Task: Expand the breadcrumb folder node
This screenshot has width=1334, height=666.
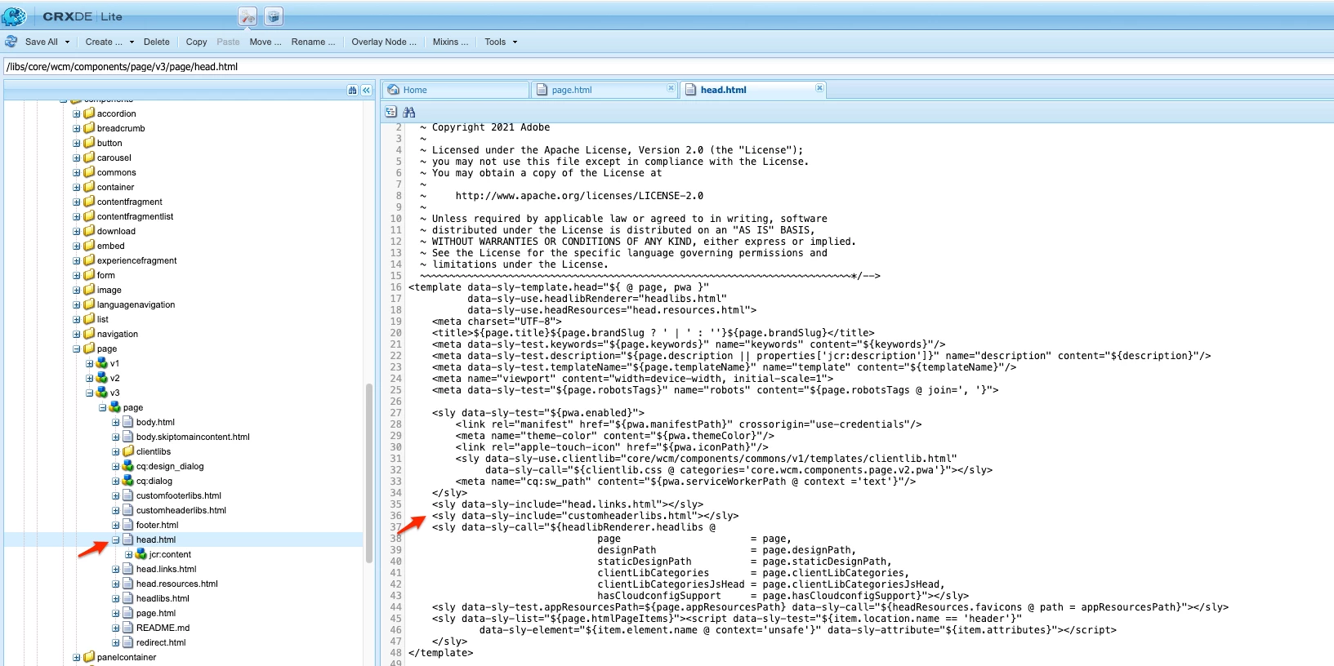Action: [77, 128]
